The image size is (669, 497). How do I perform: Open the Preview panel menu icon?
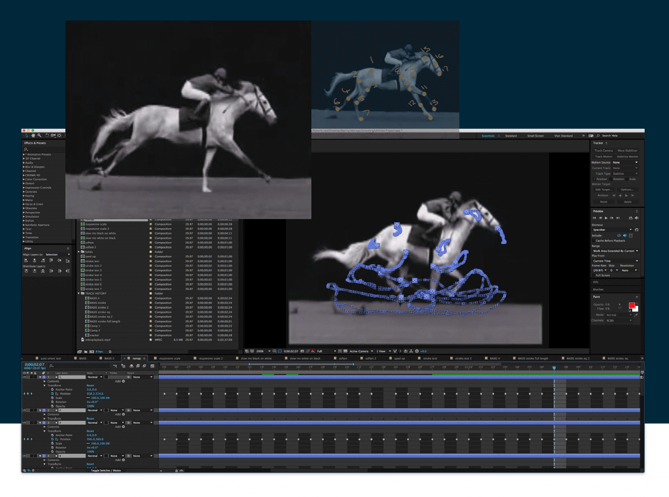(x=637, y=211)
